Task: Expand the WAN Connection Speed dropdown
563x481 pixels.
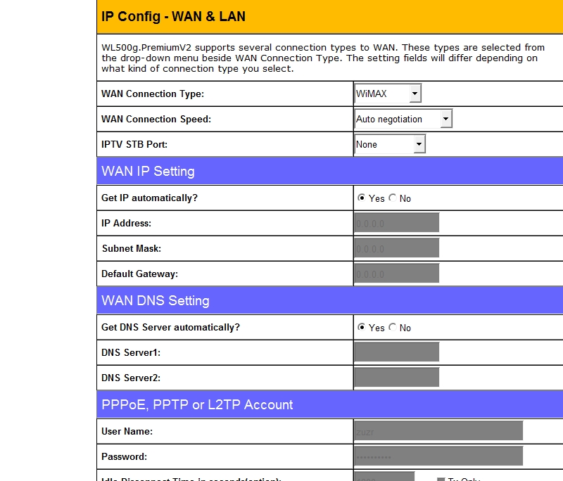Action: [x=403, y=119]
